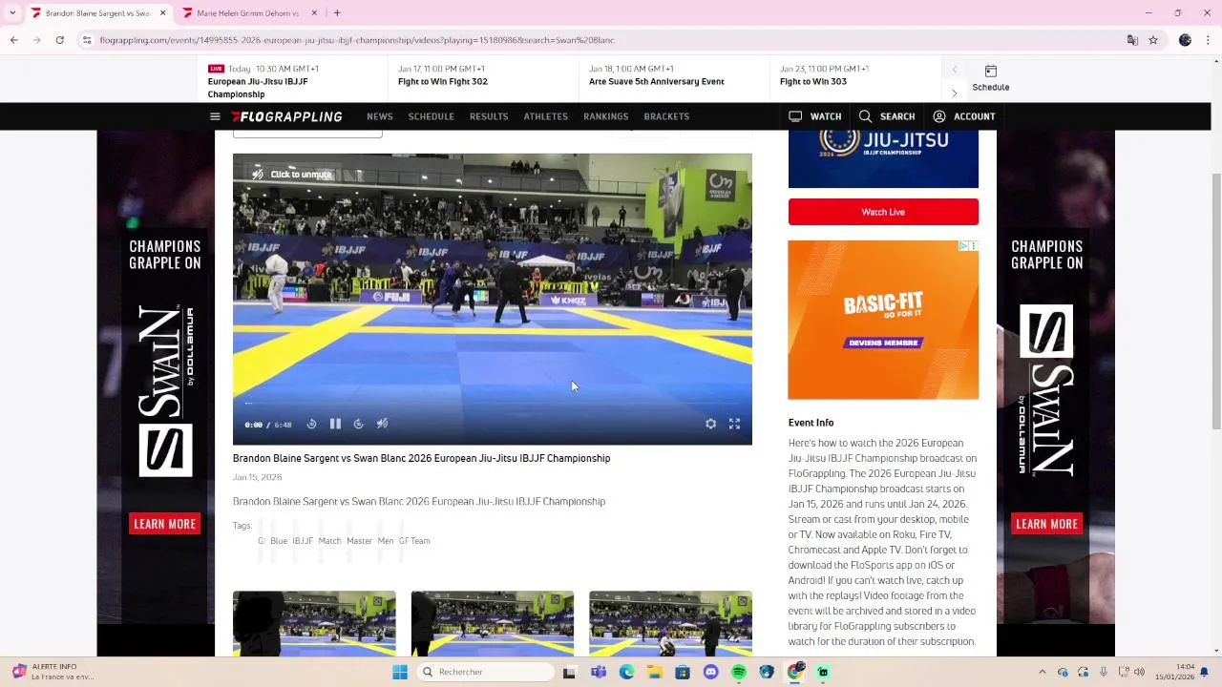The height and width of the screenshot is (687, 1222).
Task: Go back to previous page
Action: point(14,40)
